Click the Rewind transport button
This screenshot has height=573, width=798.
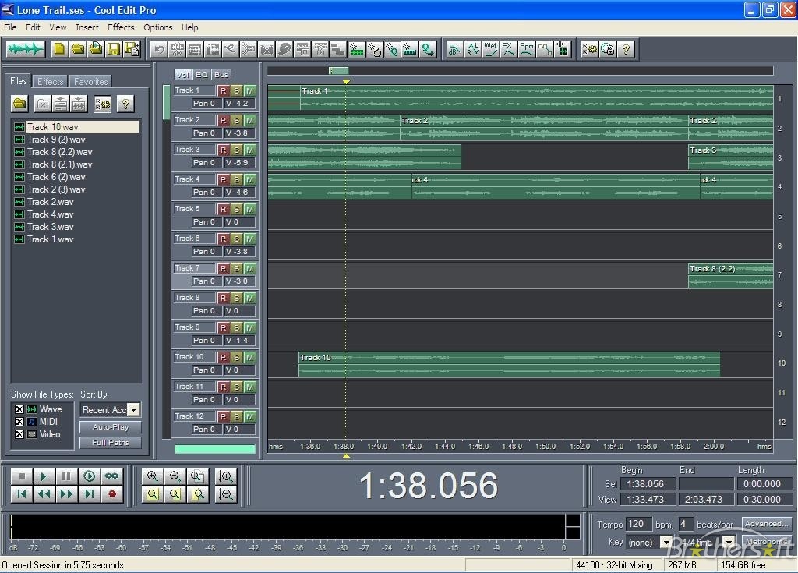[44, 494]
